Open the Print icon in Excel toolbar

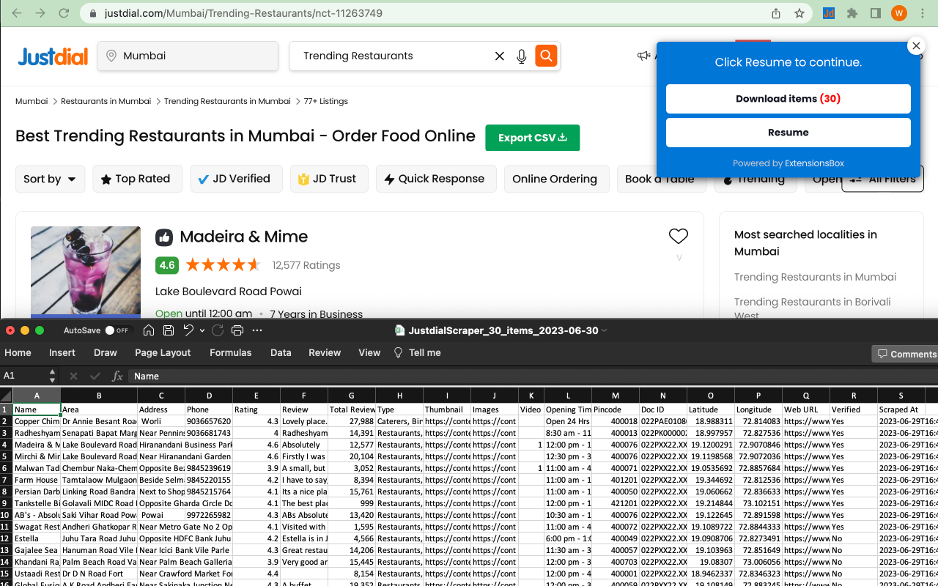[x=237, y=330]
